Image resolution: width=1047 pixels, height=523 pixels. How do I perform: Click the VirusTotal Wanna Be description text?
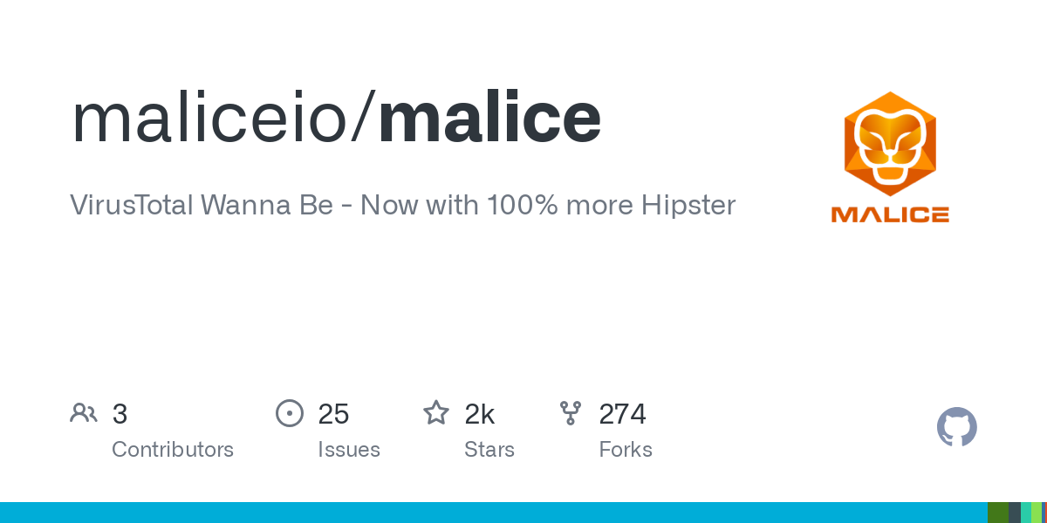click(x=402, y=206)
